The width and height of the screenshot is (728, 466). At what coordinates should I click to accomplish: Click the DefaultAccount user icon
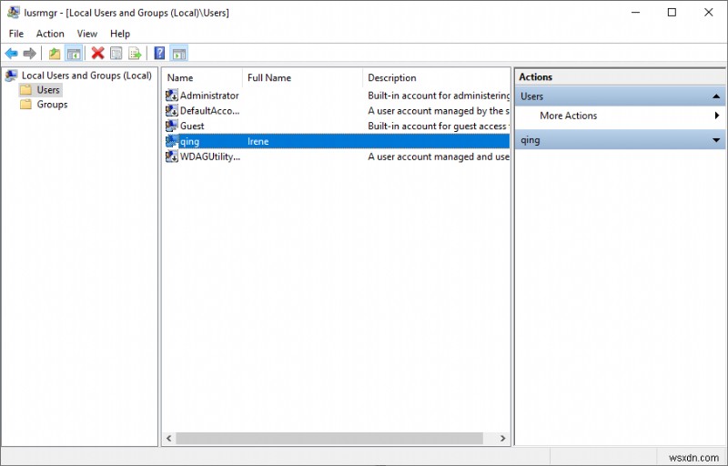[x=172, y=110]
